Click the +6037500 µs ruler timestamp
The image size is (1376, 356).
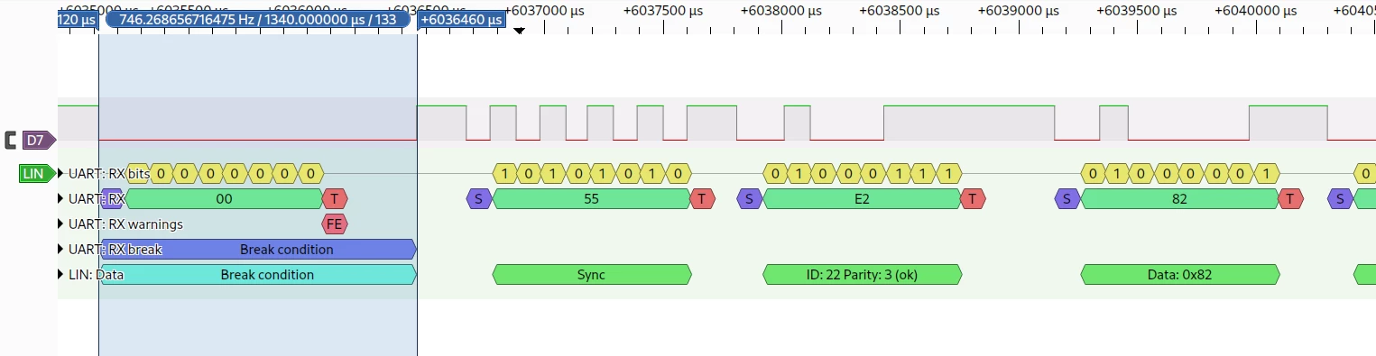[663, 11]
